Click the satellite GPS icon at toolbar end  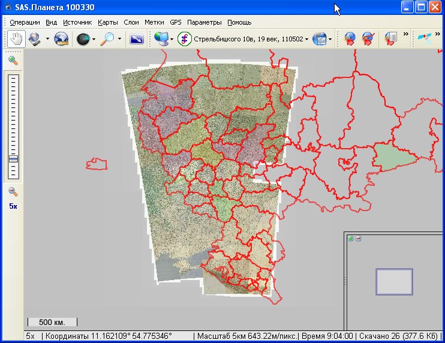[x=425, y=39]
